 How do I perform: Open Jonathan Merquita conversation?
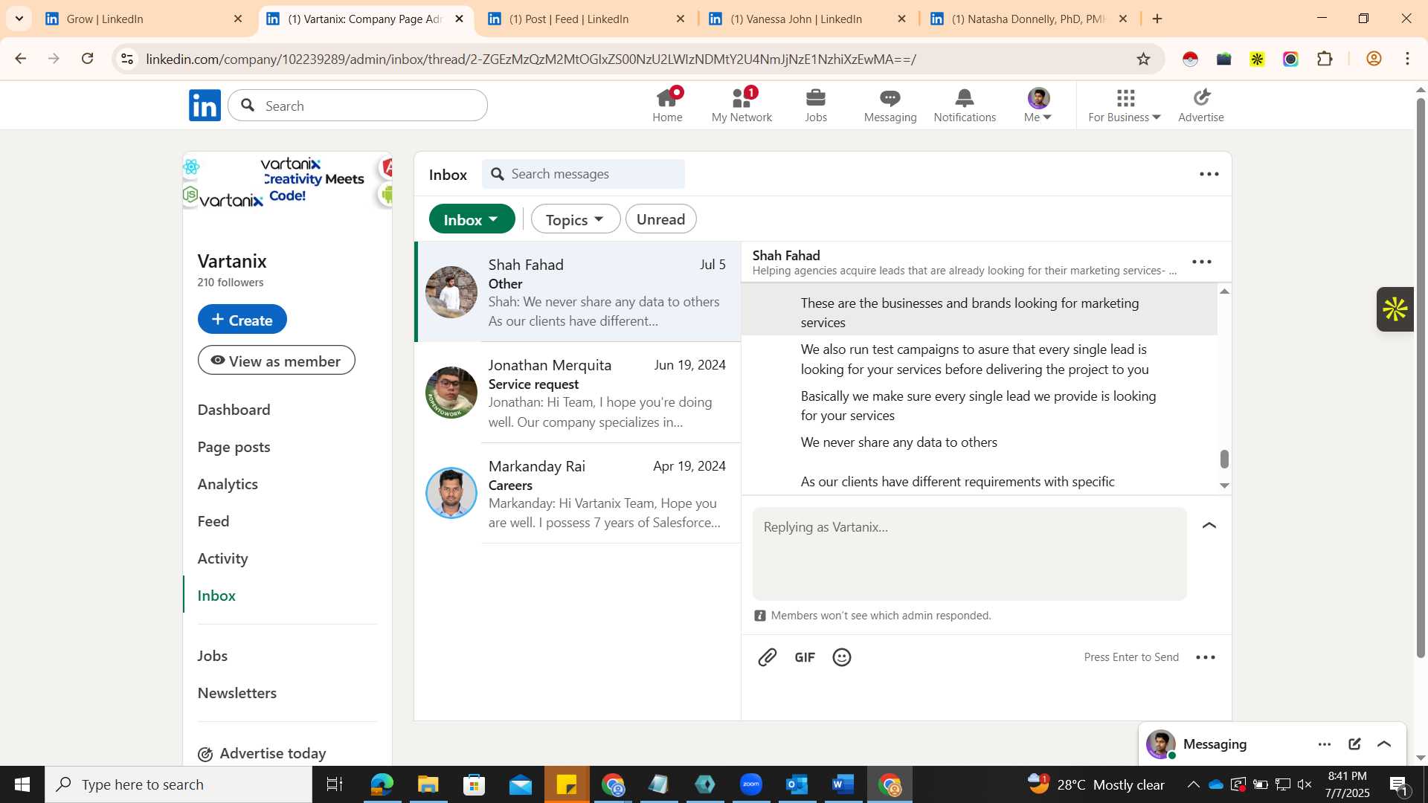click(578, 393)
